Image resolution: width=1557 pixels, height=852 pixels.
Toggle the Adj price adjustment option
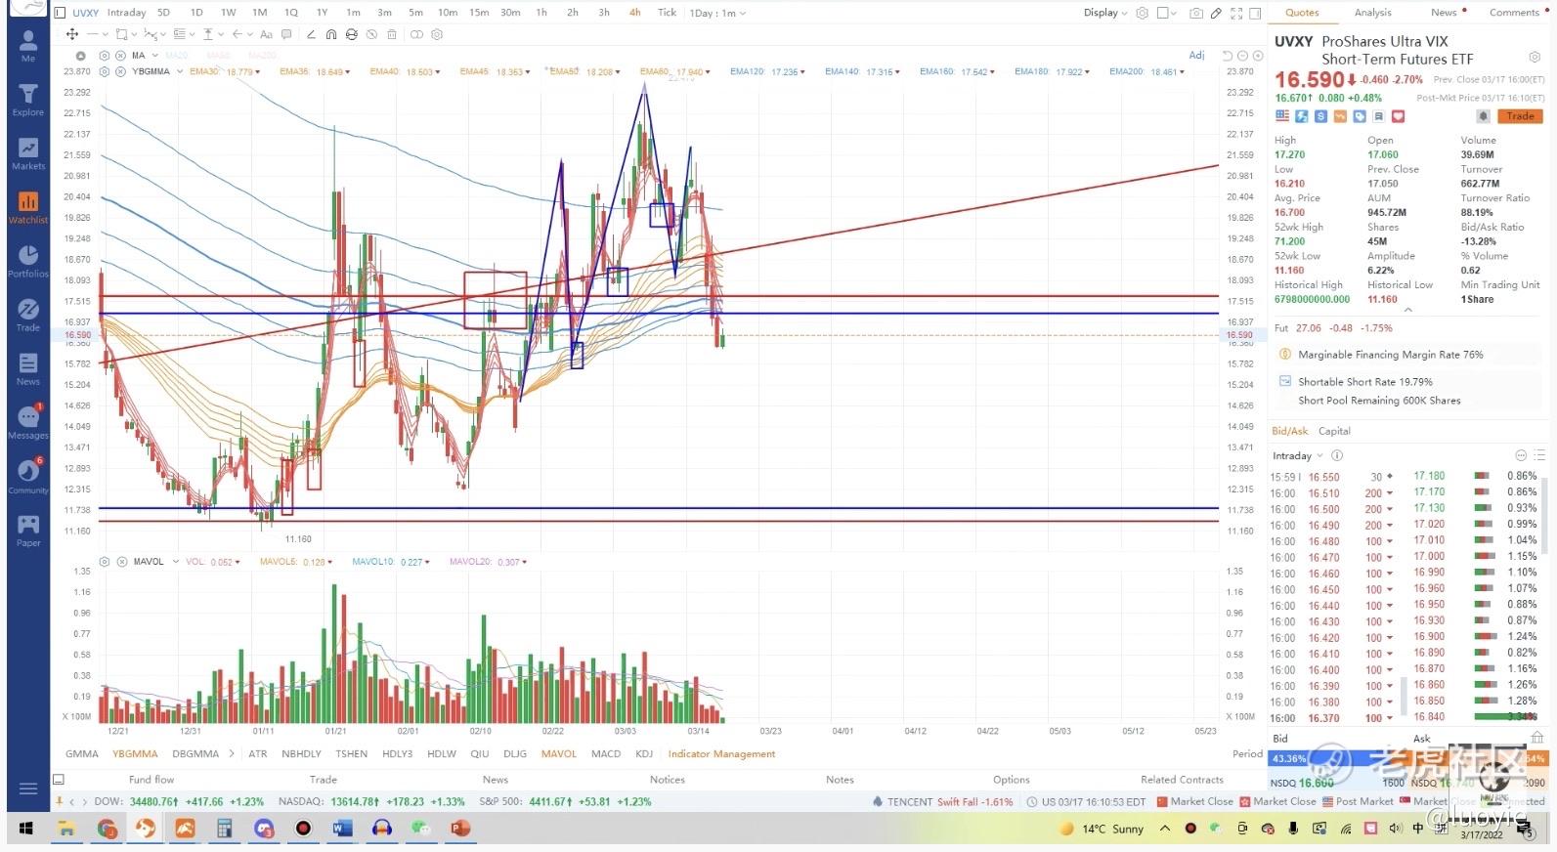click(x=1196, y=56)
